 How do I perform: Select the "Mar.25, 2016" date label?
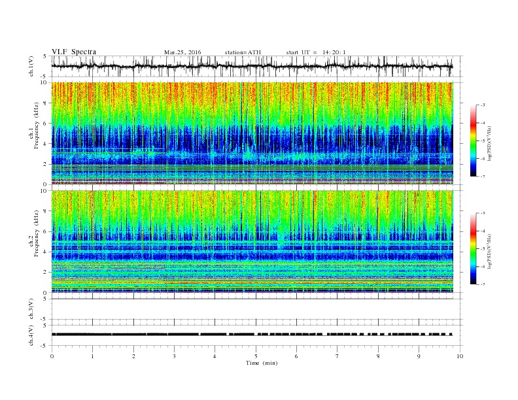tap(182, 52)
